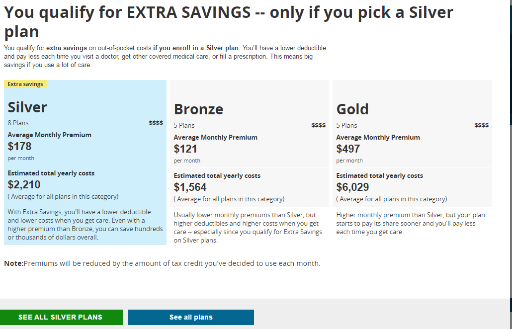Select the Bronze category heading
Image resolution: width=512 pixels, height=329 pixels.
[x=198, y=109]
